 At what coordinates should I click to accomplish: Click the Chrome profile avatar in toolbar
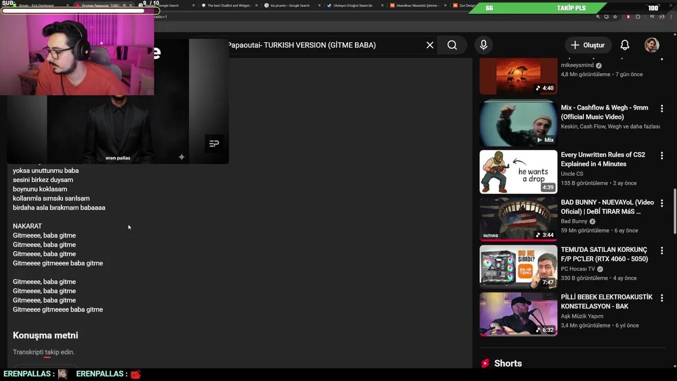(x=662, y=16)
